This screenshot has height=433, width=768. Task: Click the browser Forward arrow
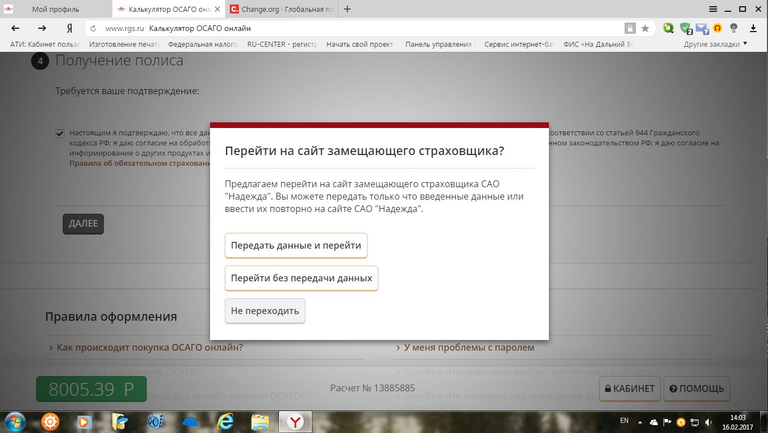point(42,28)
